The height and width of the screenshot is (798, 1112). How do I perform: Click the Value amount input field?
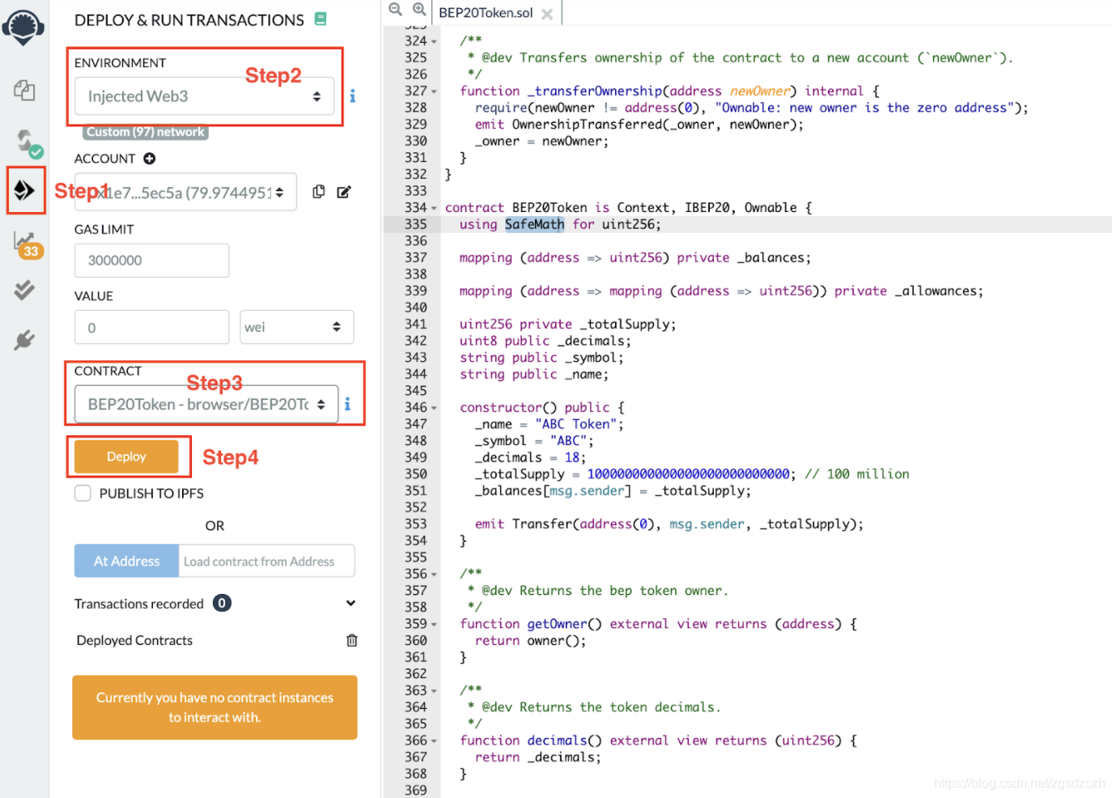pos(151,327)
